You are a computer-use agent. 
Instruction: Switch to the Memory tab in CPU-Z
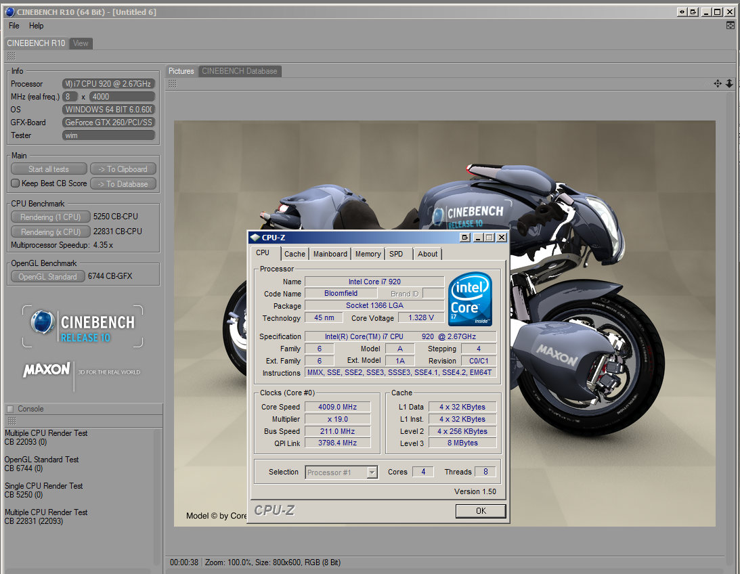click(x=368, y=254)
